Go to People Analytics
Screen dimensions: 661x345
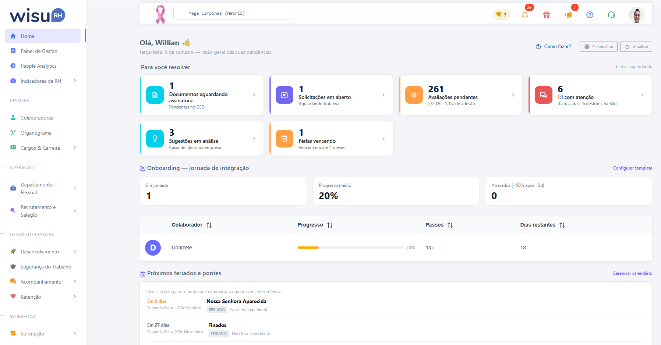(x=43, y=66)
